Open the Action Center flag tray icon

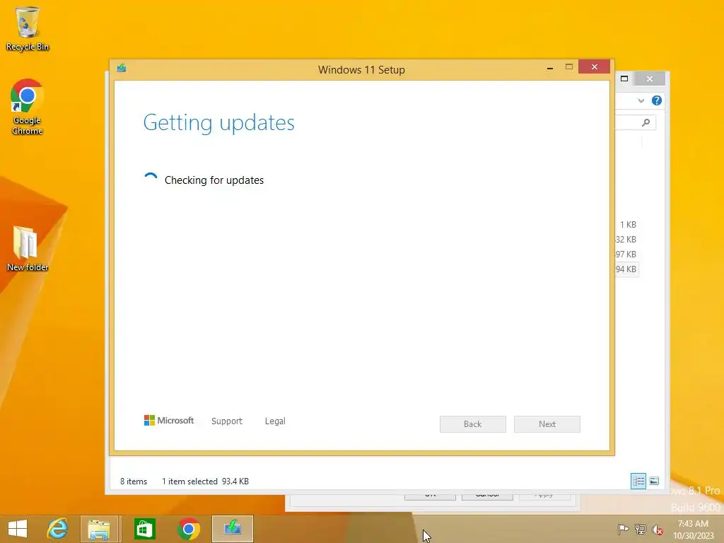(x=623, y=529)
